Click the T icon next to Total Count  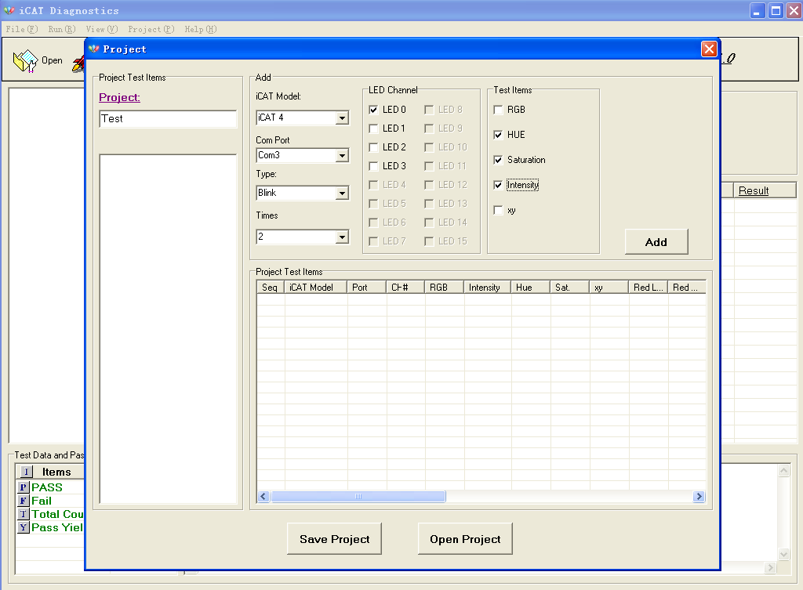tap(23, 514)
